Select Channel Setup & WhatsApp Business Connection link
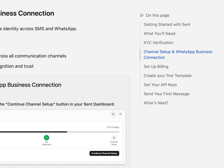This screenshot has width=224, height=168. tap(178, 54)
